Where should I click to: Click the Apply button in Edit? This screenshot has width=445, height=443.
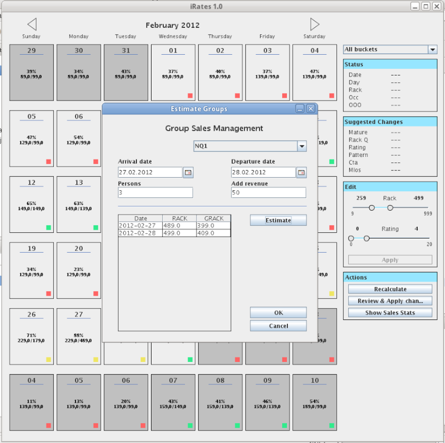pos(390,260)
